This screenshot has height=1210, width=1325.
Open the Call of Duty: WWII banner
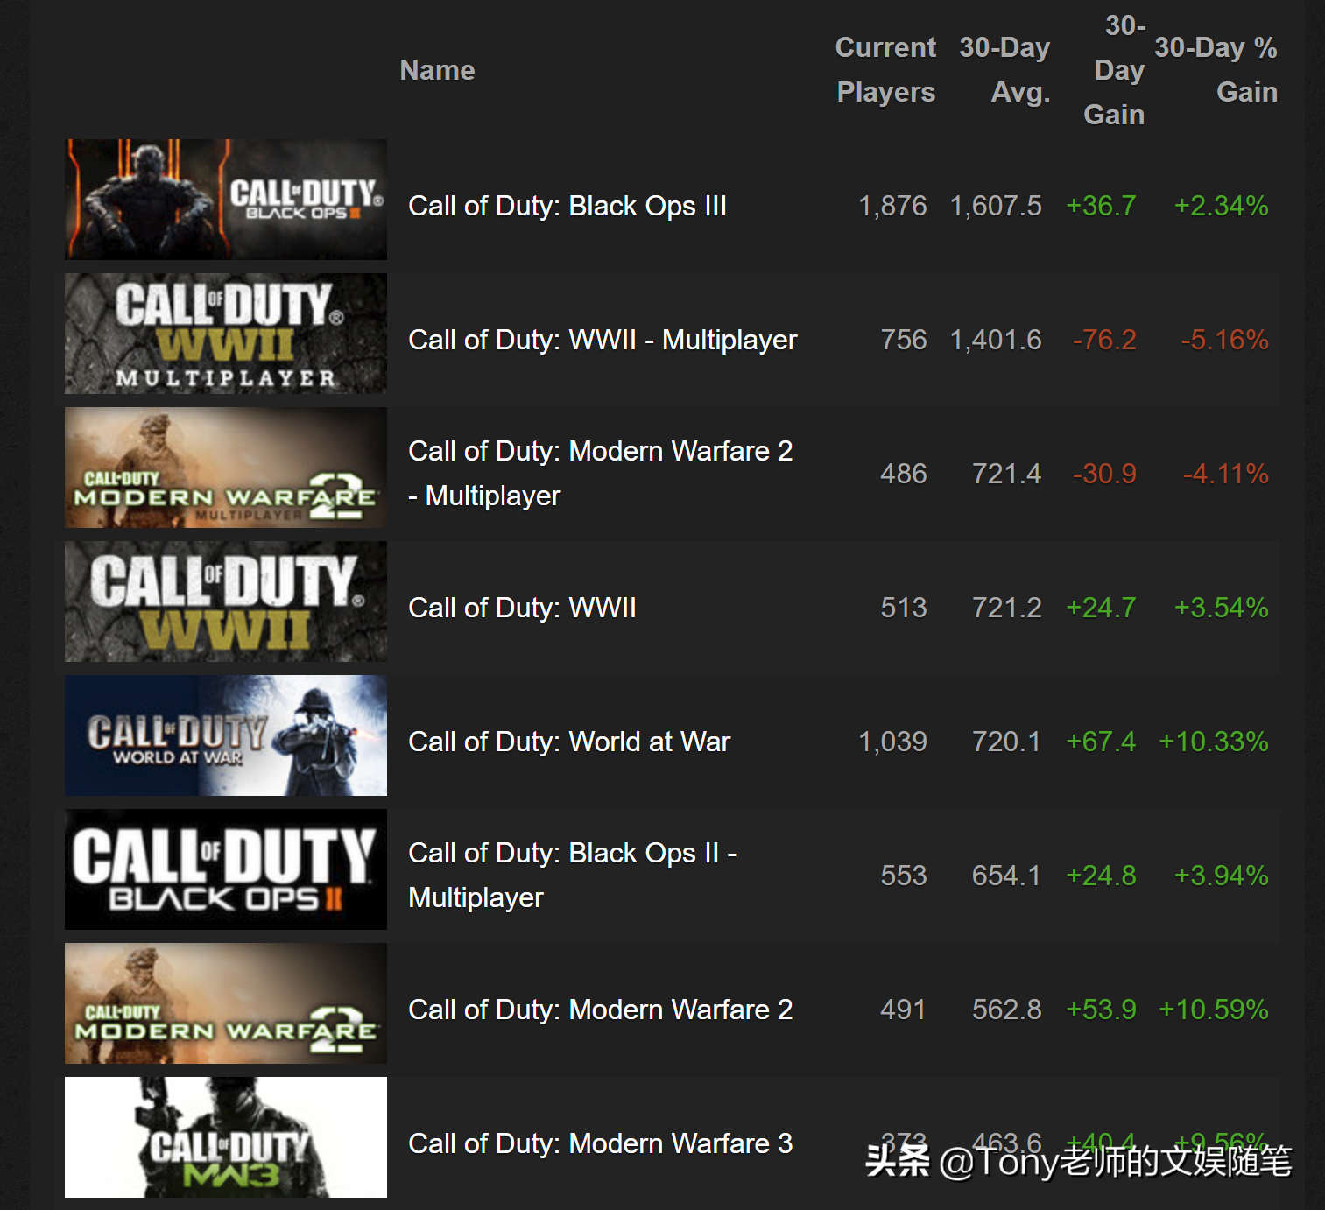pos(226,601)
